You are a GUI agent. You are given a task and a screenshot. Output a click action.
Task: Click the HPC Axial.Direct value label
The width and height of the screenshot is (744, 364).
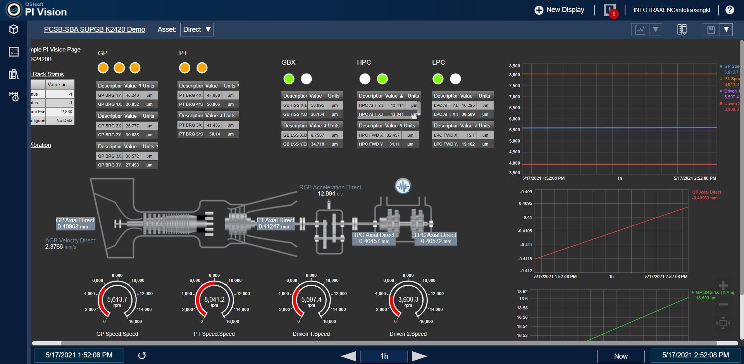pos(374,238)
